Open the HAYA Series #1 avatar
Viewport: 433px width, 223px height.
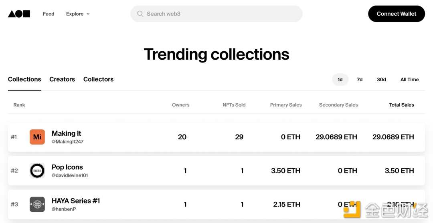[x=37, y=204]
